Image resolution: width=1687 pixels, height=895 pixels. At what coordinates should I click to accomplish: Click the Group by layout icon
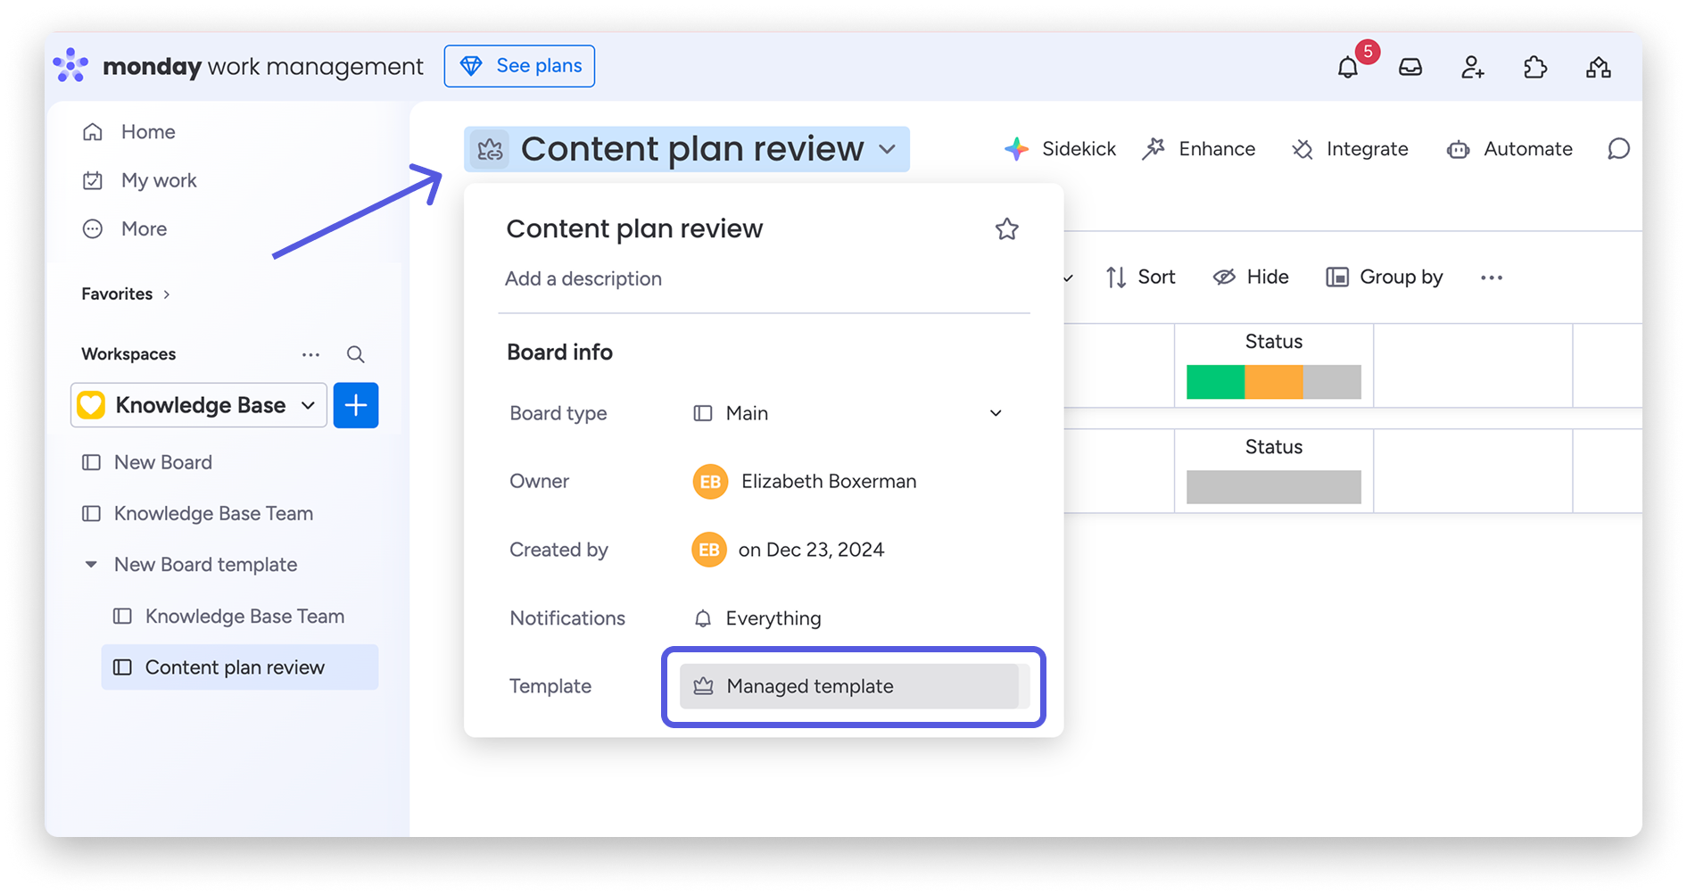pos(1337,278)
